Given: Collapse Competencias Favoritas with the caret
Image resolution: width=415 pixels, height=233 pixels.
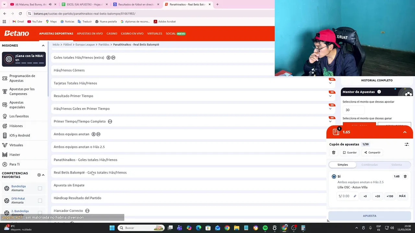Looking at the screenshot, I should click(43, 175).
